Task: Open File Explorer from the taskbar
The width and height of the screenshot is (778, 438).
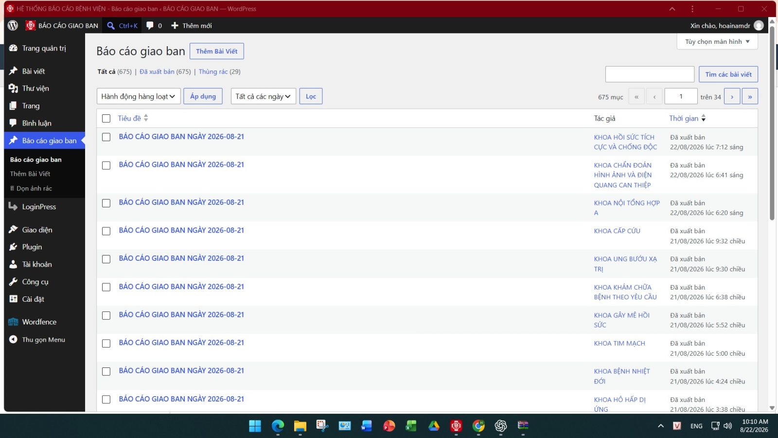Action: point(300,426)
